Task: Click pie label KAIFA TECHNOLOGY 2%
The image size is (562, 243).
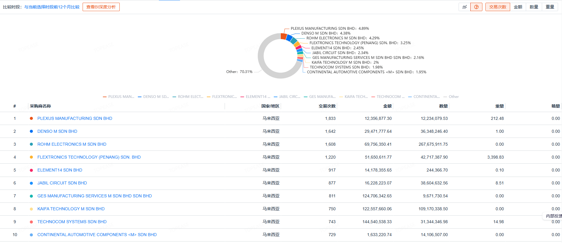Action: 345,62
